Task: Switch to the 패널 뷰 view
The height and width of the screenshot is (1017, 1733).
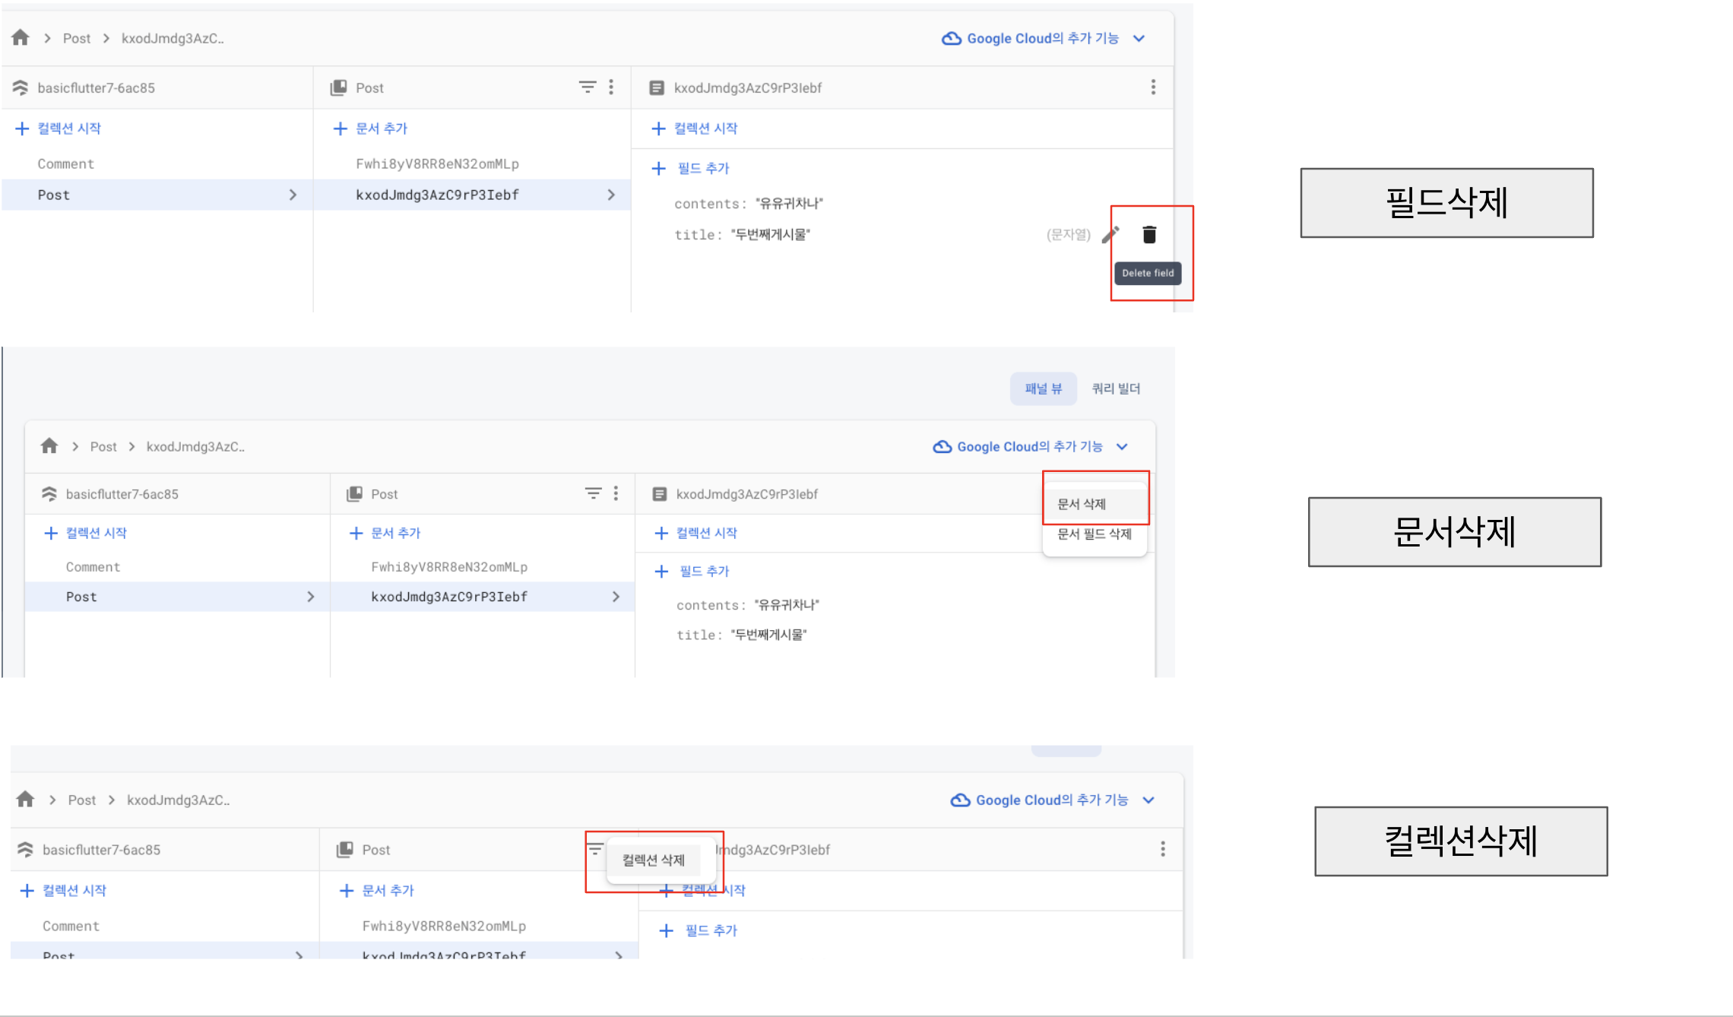Action: (1043, 388)
